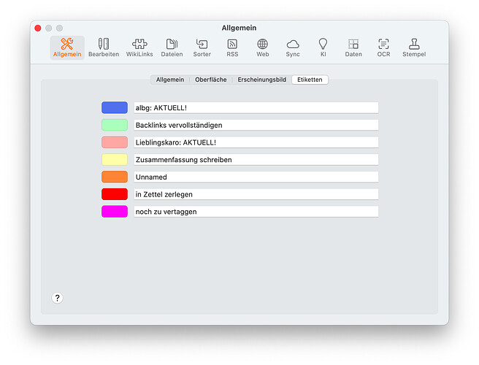Select the WikiLinks puzzle icon

click(x=139, y=47)
